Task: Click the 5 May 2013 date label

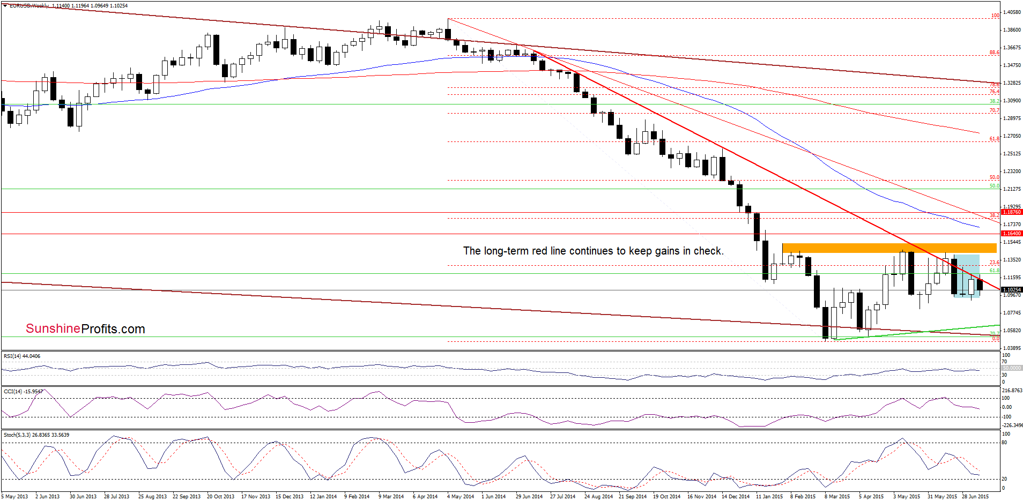Action: pos(14,496)
